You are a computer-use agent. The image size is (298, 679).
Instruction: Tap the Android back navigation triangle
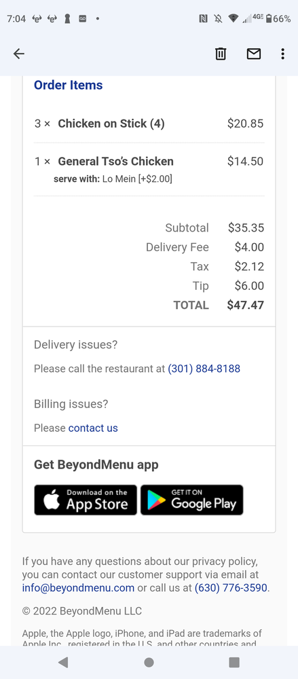coord(63,661)
